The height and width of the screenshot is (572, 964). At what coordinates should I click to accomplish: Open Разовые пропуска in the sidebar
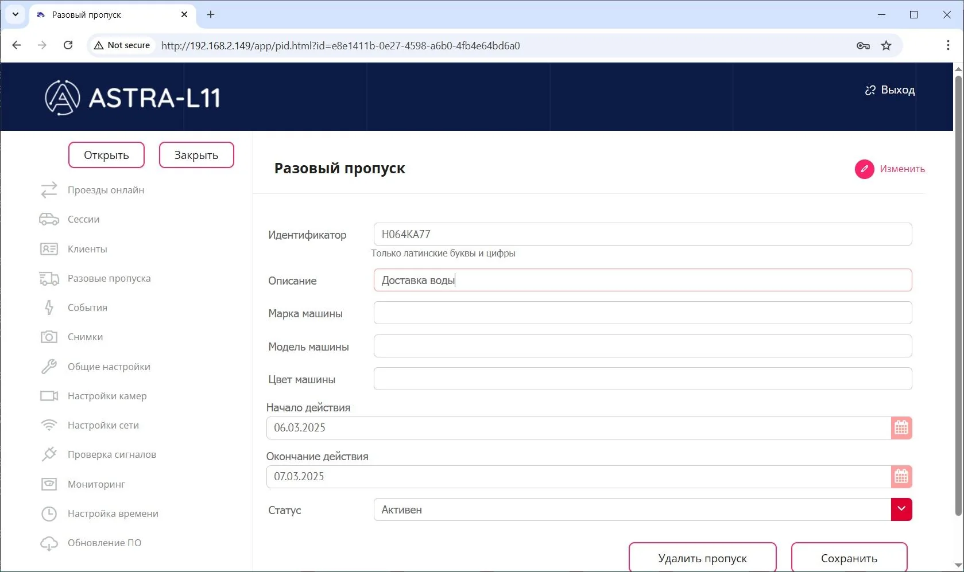[x=109, y=278]
